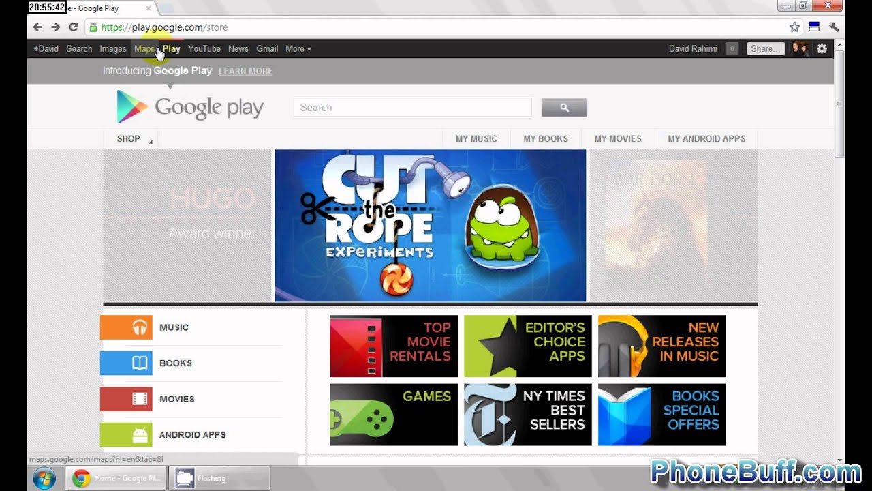872x491 pixels.
Task: Select the faded HUGO banner
Action: point(187,225)
